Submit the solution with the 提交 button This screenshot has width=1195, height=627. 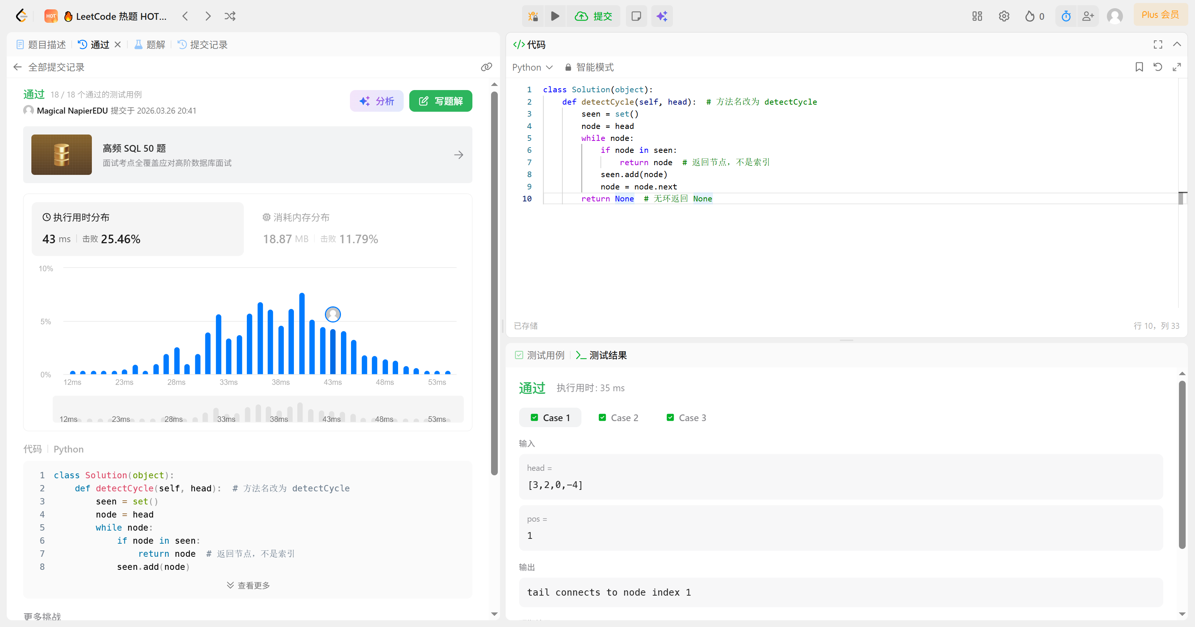[x=594, y=16]
